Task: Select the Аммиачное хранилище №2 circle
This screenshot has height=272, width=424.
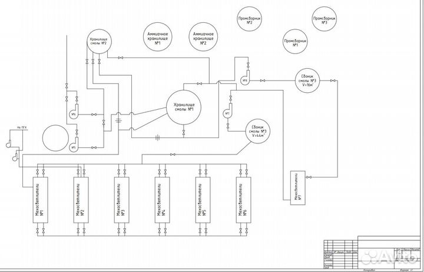Action: pyautogui.click(x=203, y=39)
